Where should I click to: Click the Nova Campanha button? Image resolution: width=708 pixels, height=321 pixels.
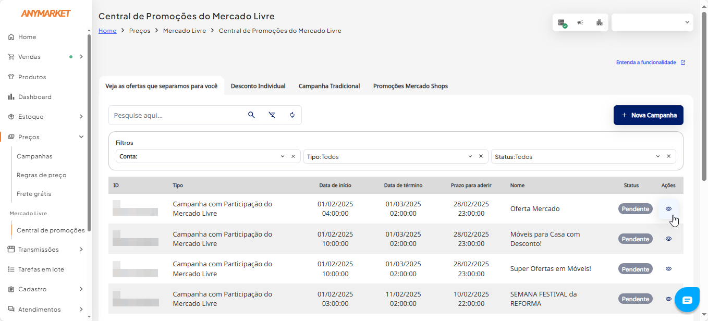click(x=649, y=115)
